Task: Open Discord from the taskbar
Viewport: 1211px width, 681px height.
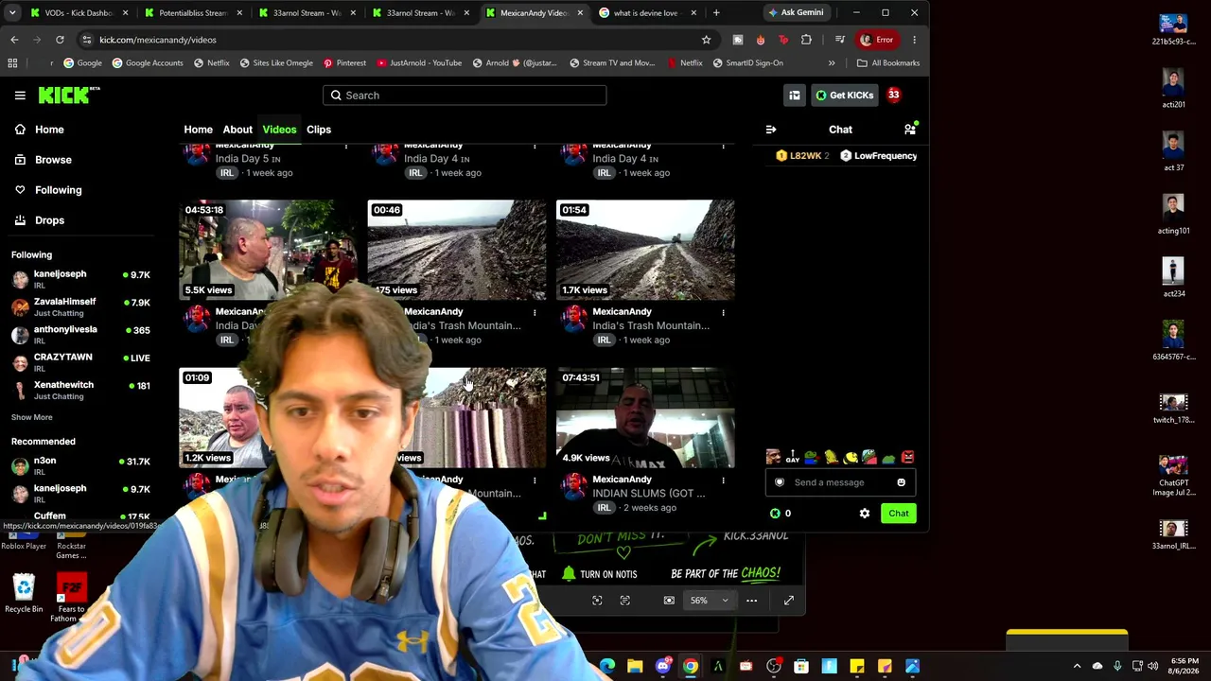Action: click(x=662, y=667)
